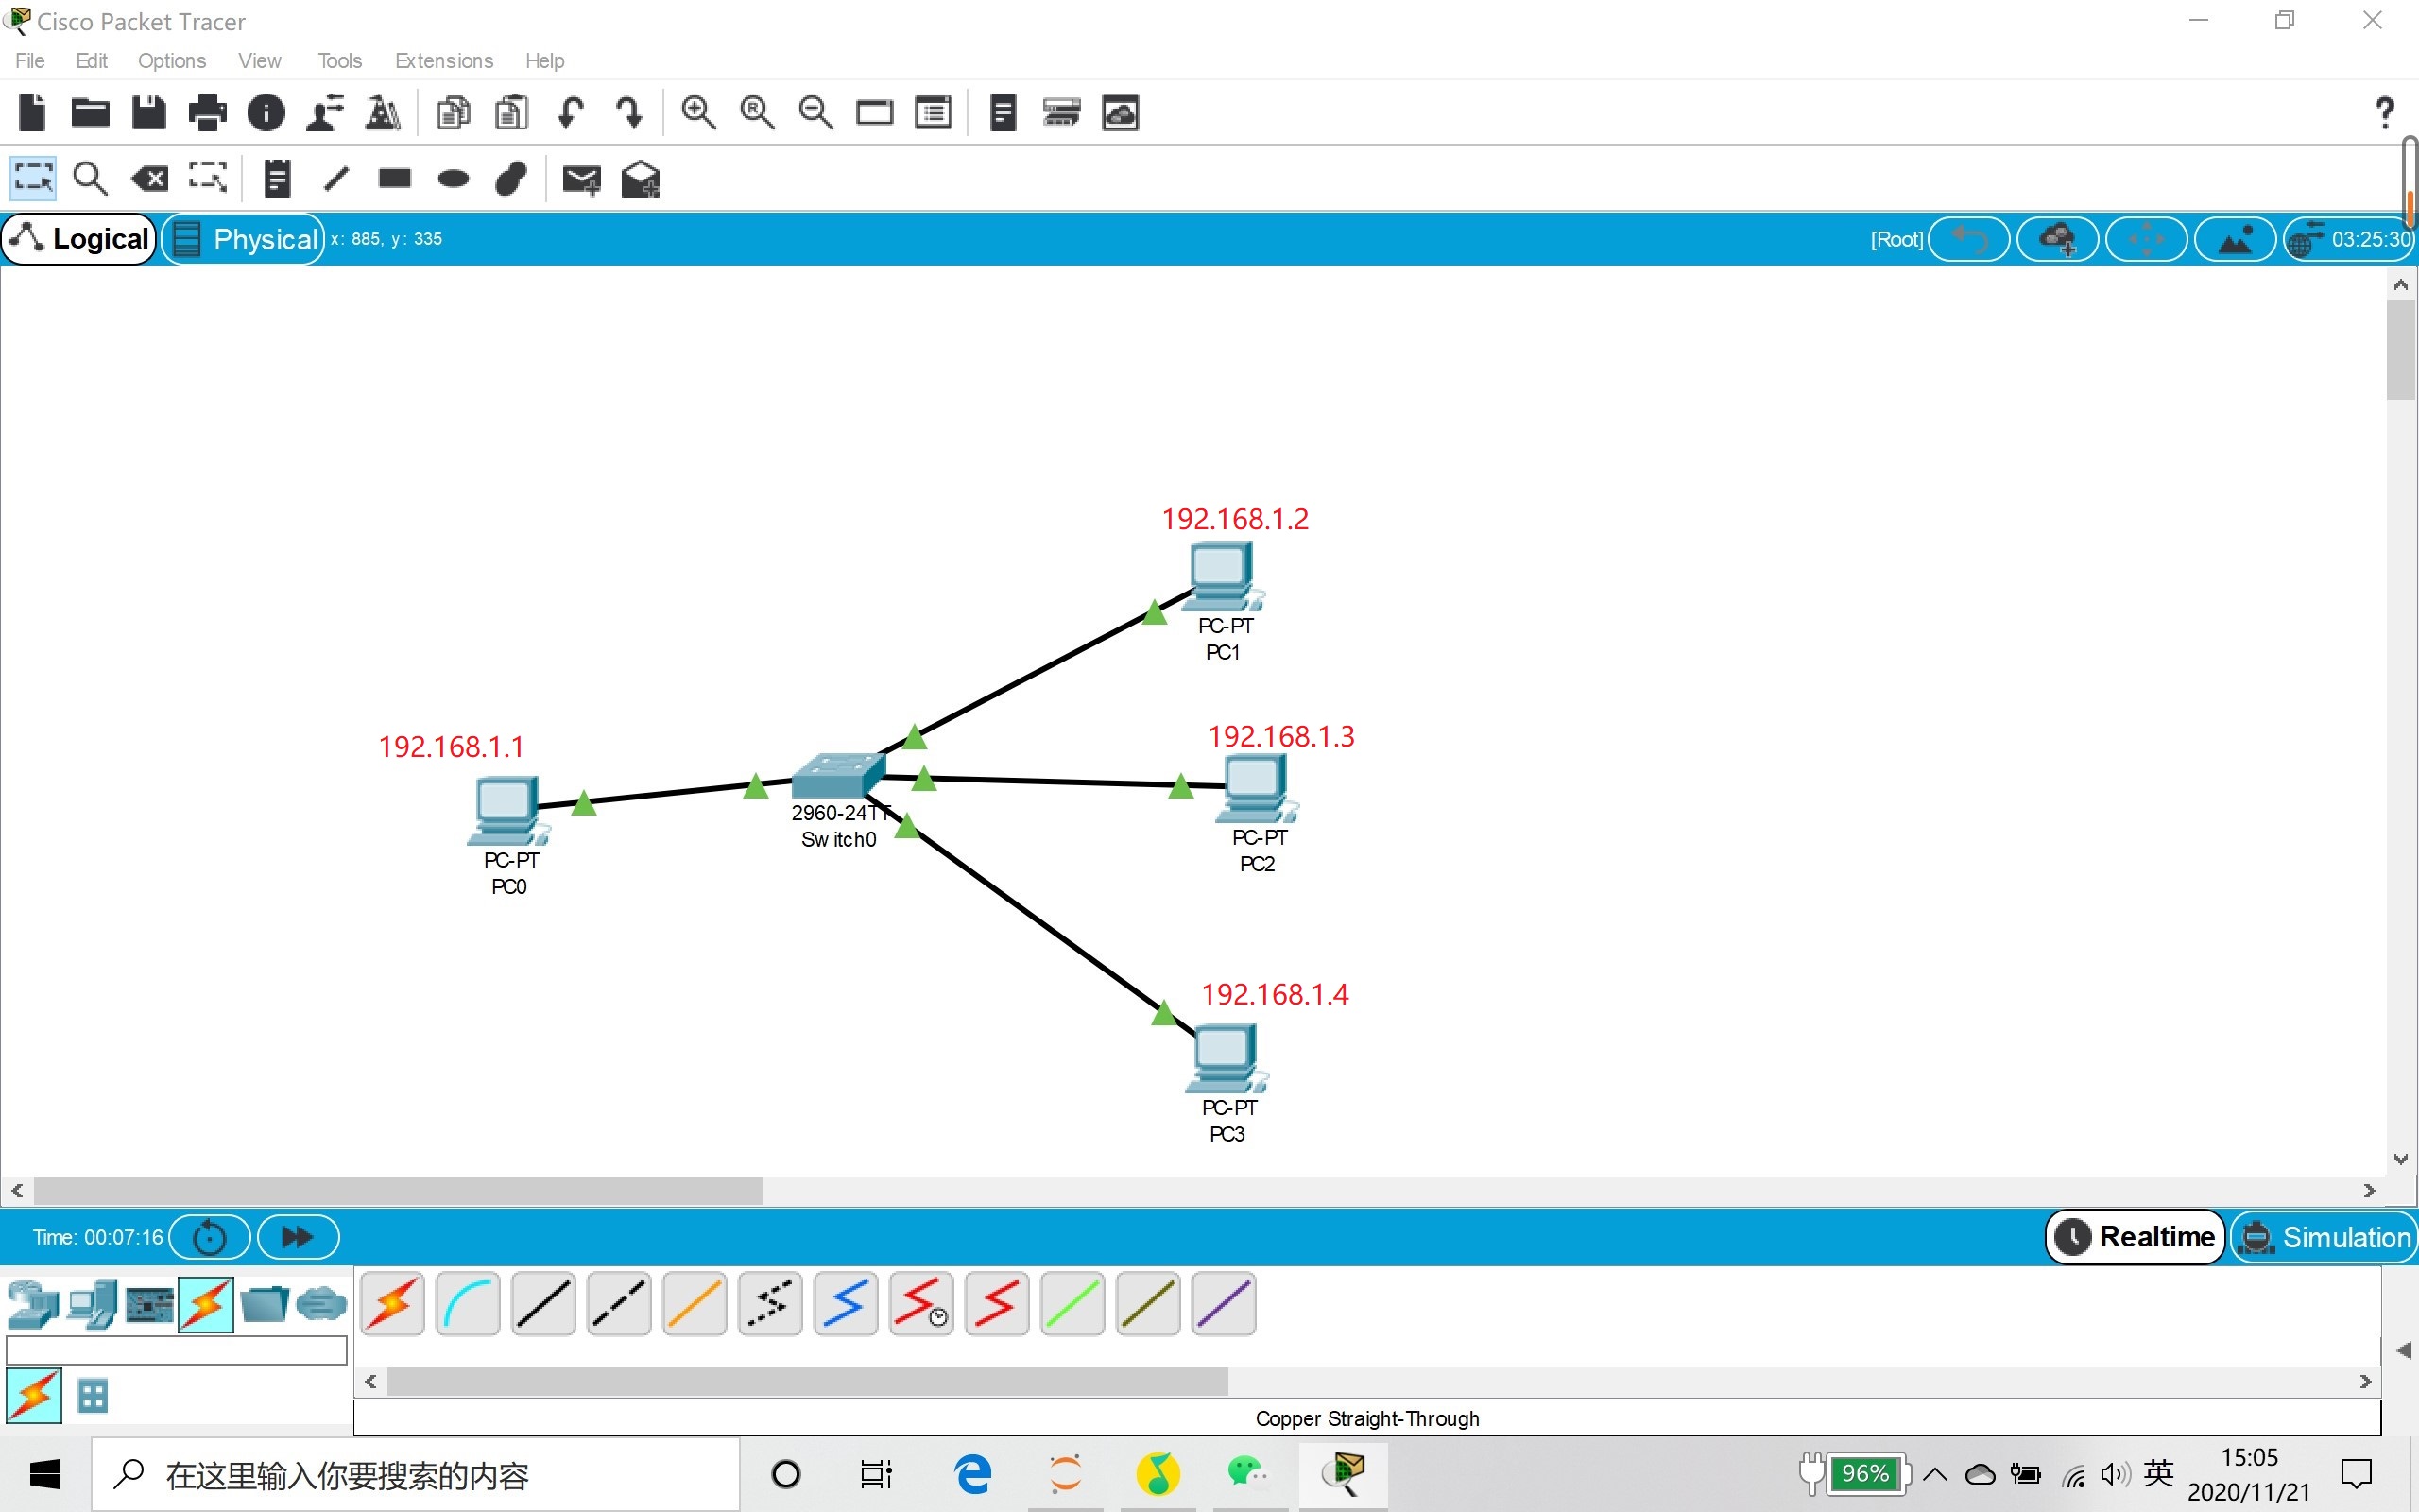Select the Add Simple PDU tool
2419x1512 pixels.
[x=582, y=179]
